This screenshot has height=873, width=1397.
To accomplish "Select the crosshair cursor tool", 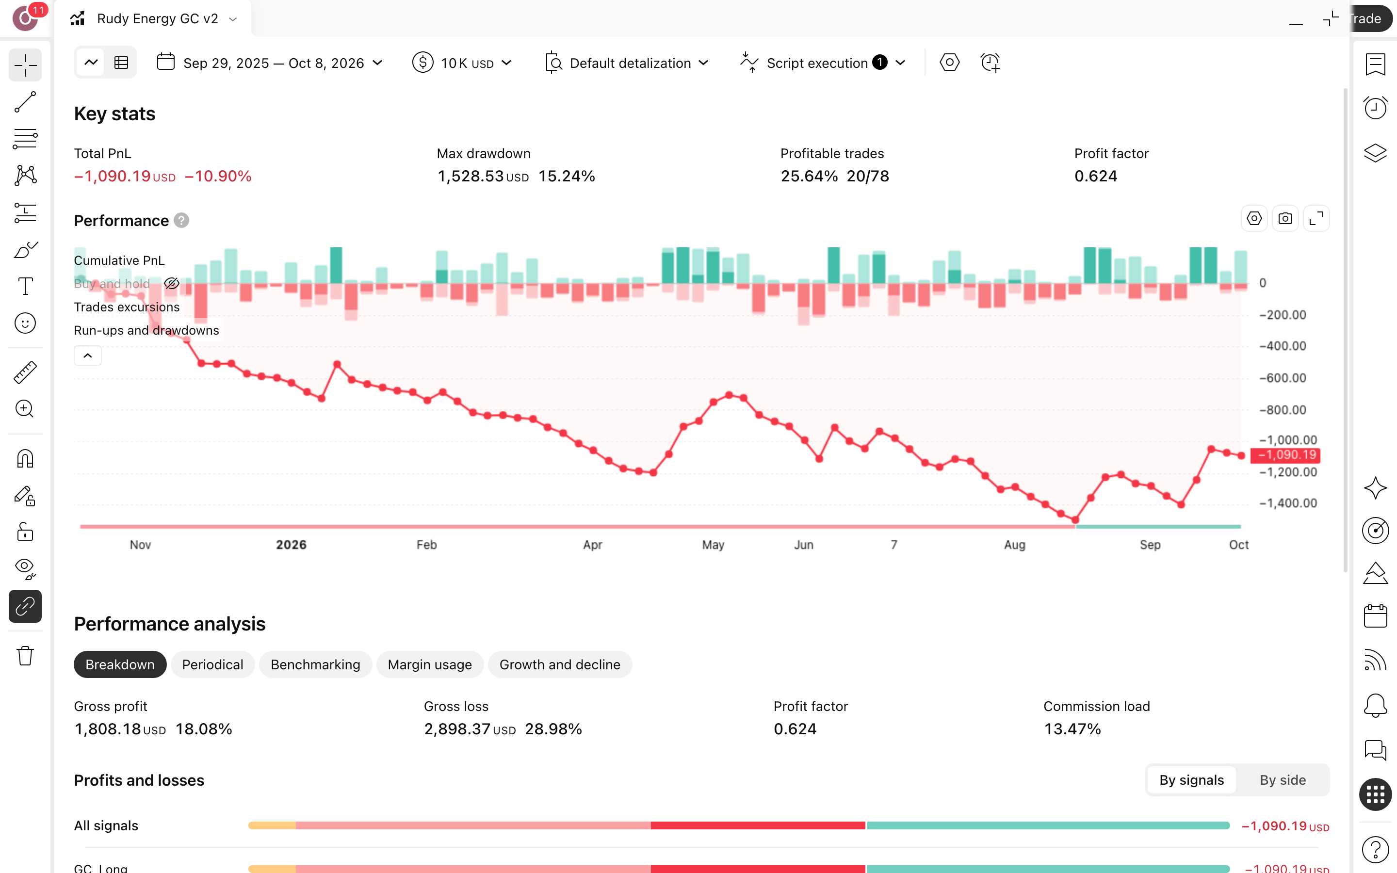I will pyautogui.click(x=25, y=65).
